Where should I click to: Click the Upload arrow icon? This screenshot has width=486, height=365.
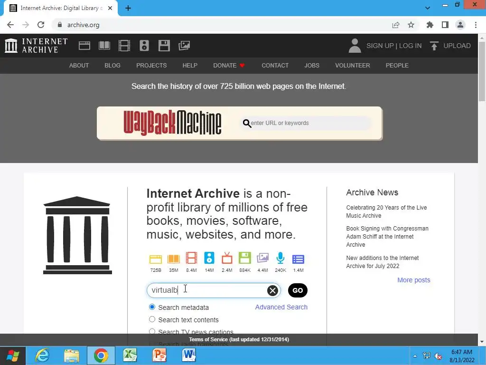click(x=434, y=46)
